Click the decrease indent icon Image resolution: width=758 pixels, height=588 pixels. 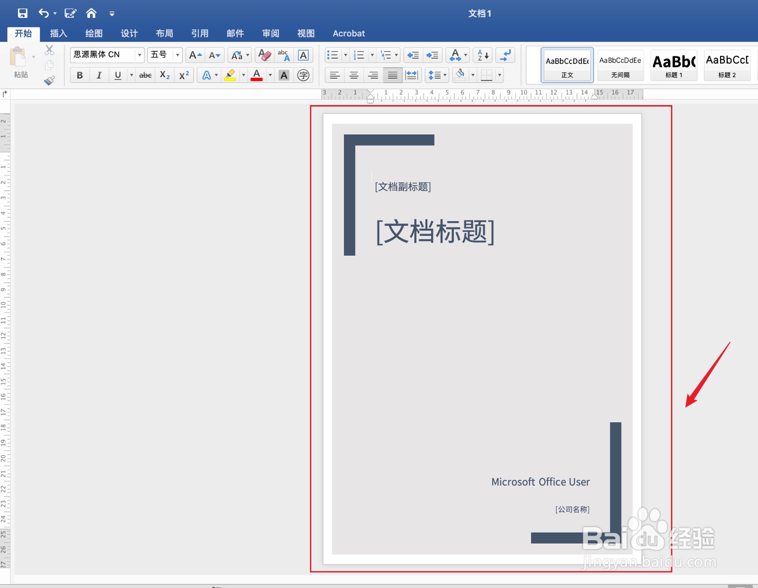pos(413,55)
